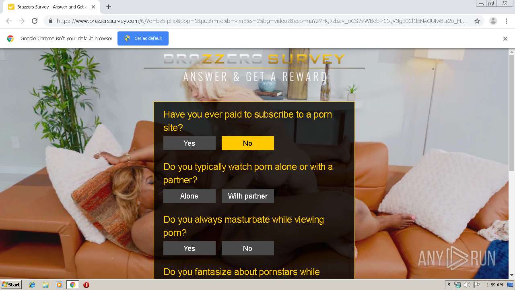Reload the current page
The height and width of the screenshot is (290, 515).
(35, 21)
